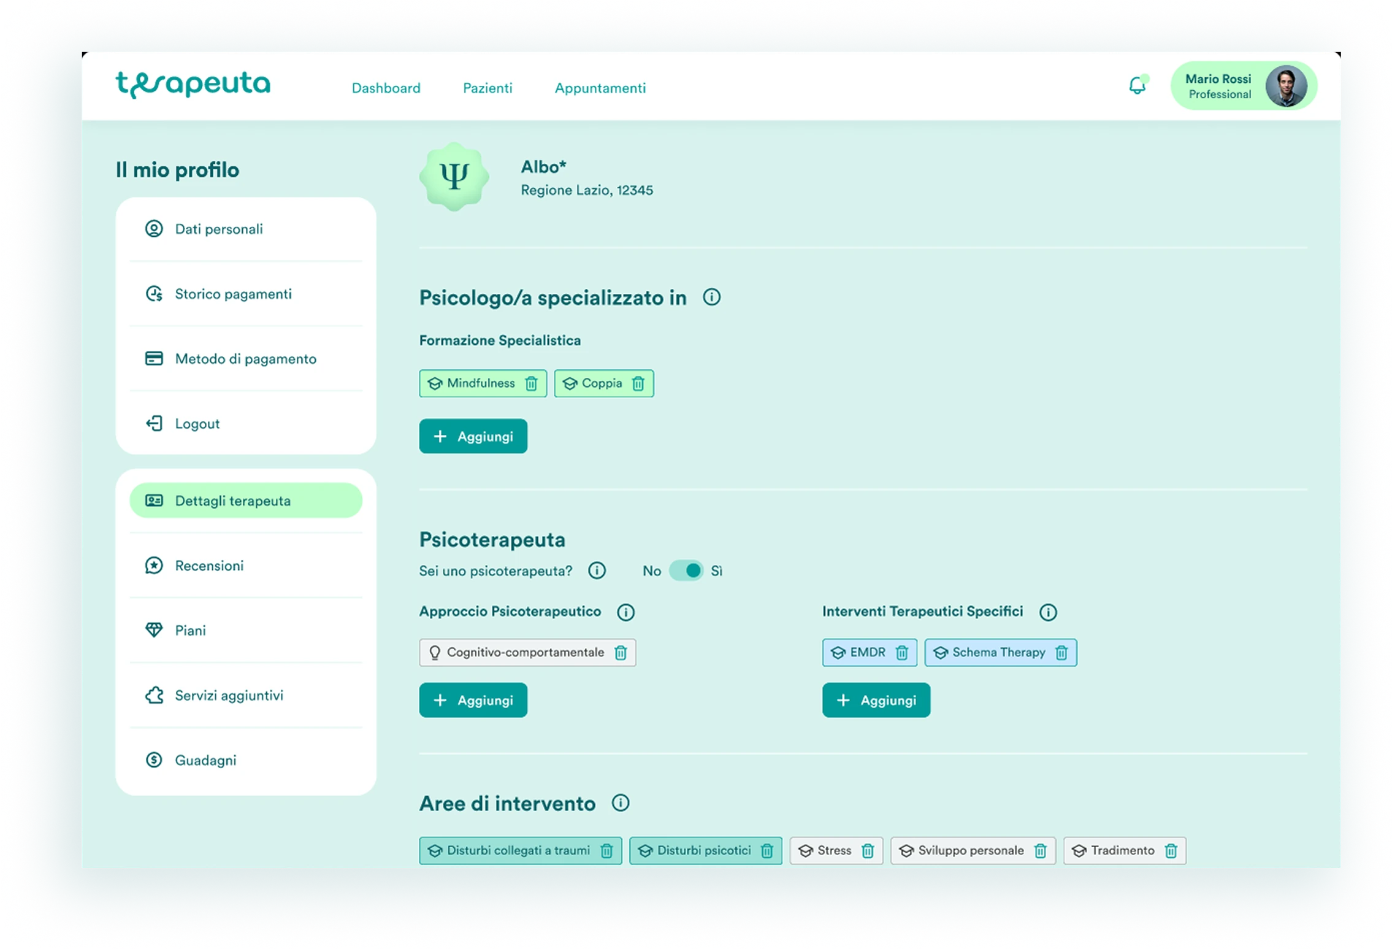This screenshot has height=949, width=1392.
Task: Delete the Sviluppo personale tag
Action: [1040, 850]
